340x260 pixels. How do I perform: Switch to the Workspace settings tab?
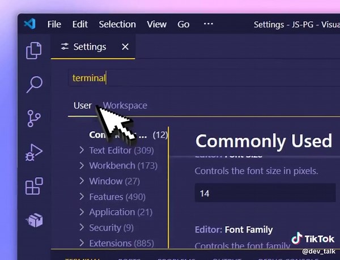[x=125, y=105]
